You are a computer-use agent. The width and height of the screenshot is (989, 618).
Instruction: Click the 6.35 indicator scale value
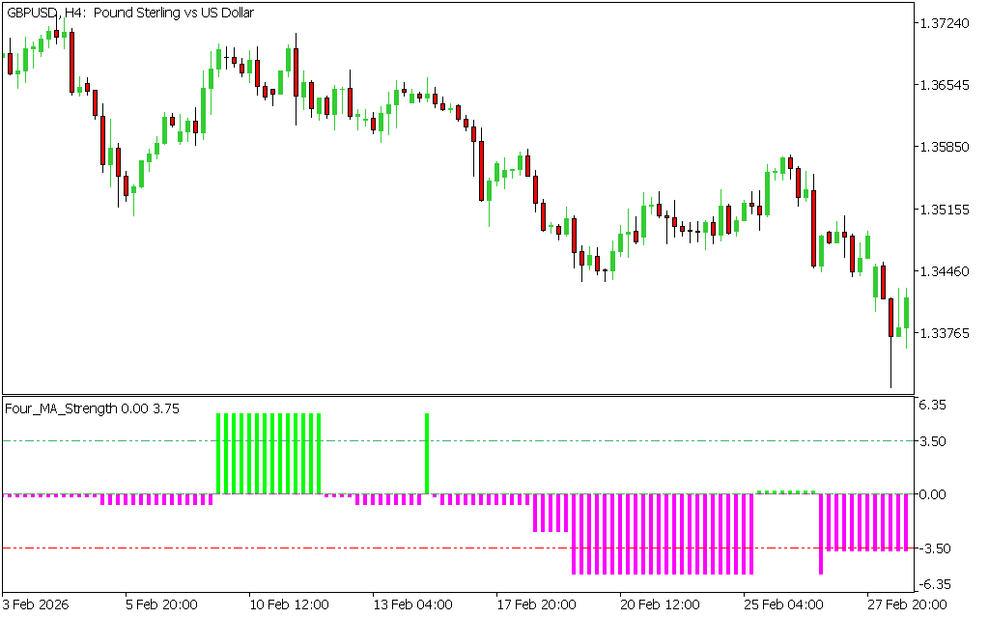coord(935,406)
